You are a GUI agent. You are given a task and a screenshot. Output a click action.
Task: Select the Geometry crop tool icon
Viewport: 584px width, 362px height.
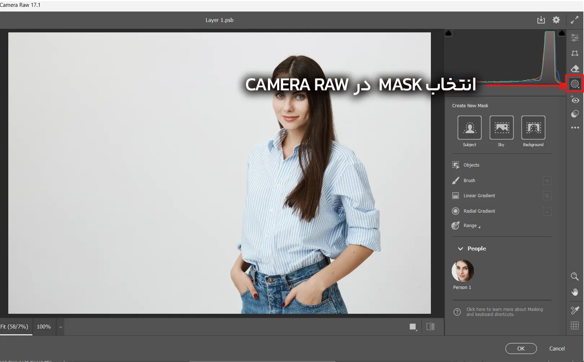pyautogui.click(x=575, y=53)
